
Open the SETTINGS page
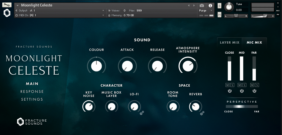(x=32, y=100)
